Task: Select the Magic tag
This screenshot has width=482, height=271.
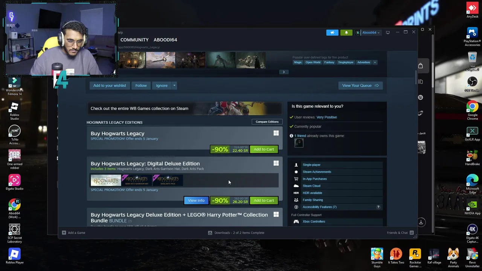Action: point(298,62)
